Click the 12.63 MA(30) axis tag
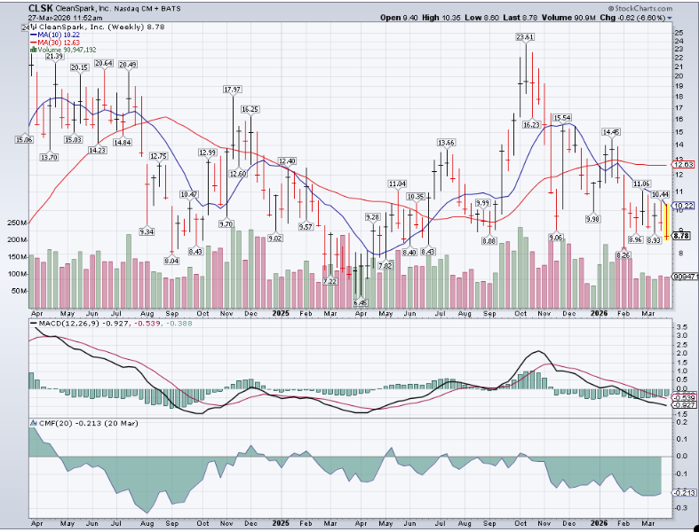Viewport: 699px width, 532px height. [683, 165]
